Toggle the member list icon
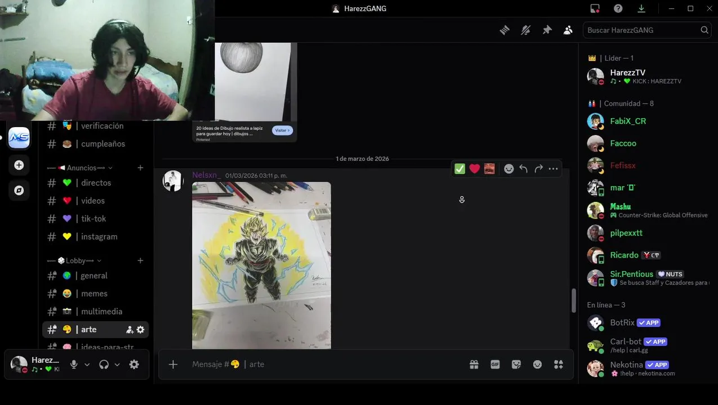 pyautogui.click(x=568, y=30)
